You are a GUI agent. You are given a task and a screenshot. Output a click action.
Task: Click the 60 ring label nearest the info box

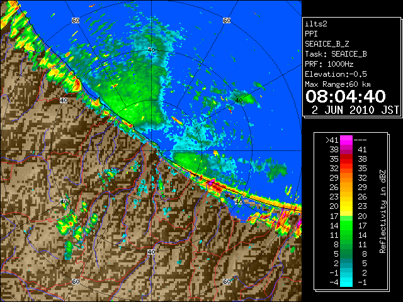coord(227,20)
